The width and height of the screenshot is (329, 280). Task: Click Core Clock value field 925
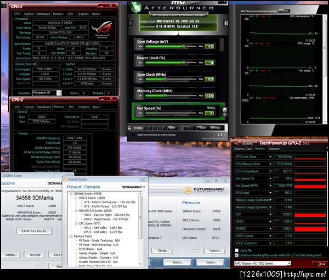click(x=209, y=79)
